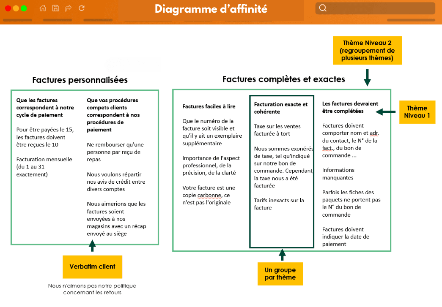Click the Save (floppy disk) icon
The width and height of the screenshot is (442, 307).
(55, 8)
